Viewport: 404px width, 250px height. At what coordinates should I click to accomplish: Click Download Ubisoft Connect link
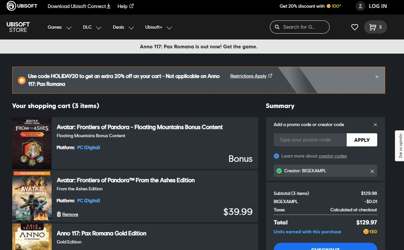click(79, 6)
